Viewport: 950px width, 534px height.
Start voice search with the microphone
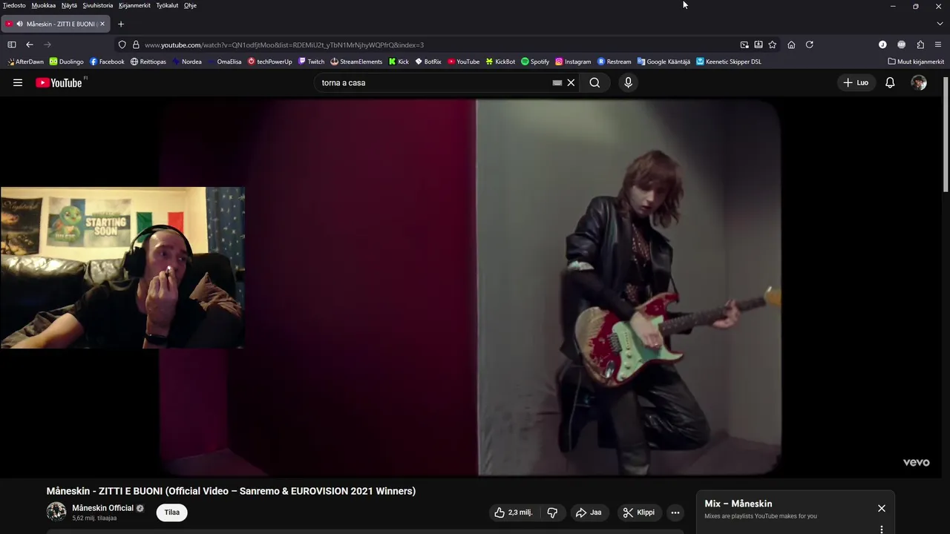[x=628, y=83]
